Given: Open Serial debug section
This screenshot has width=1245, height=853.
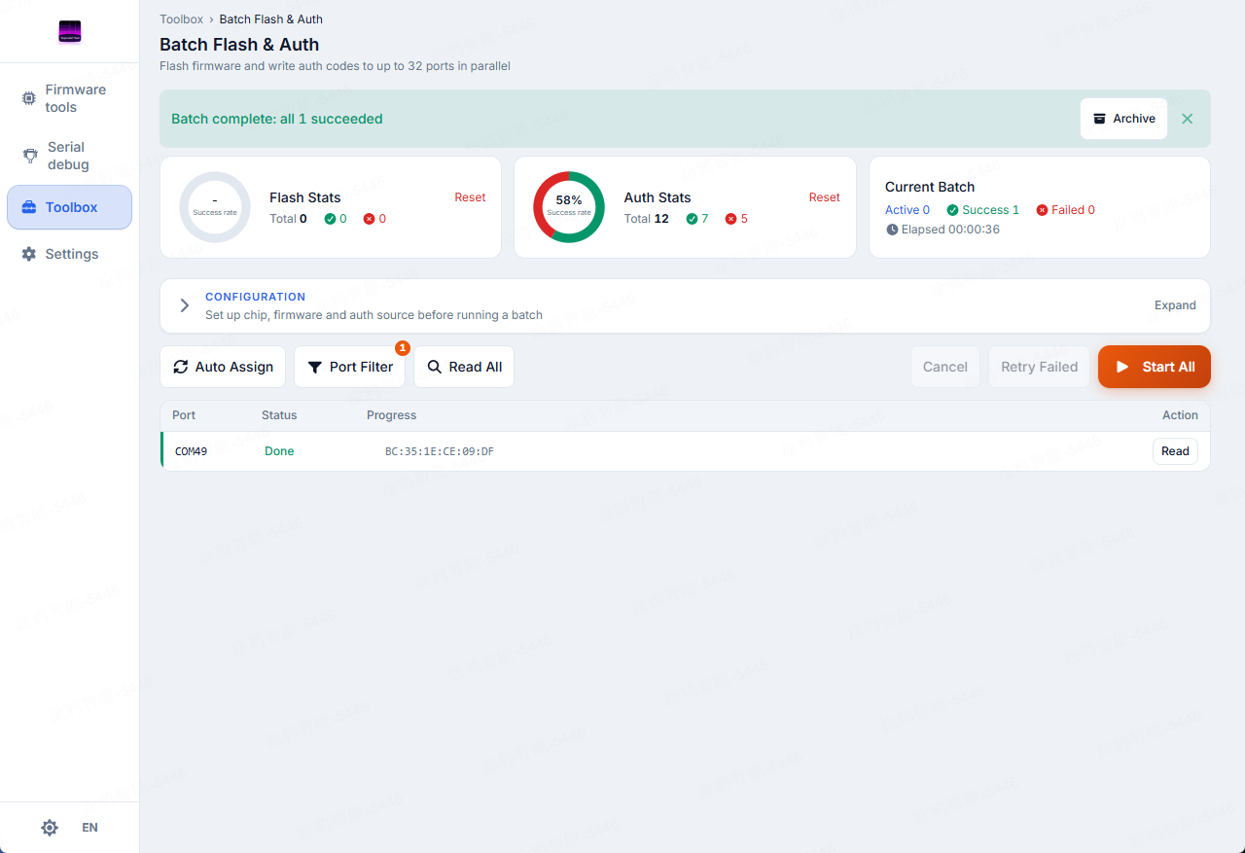Looking at the screenshot, I should tap(69, 156).
